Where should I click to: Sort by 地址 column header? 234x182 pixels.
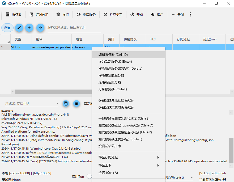pos(87,39)
